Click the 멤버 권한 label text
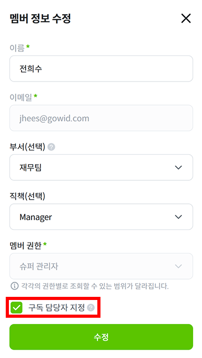Image resolution: width=202 pixels, height=358 pixels. pos(26,246)
